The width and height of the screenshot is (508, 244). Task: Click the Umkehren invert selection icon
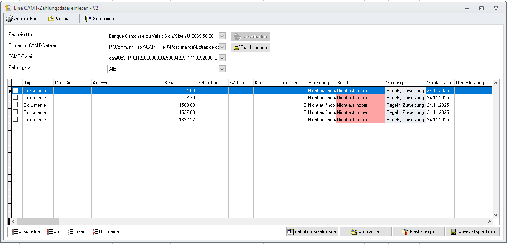(95, 232)
